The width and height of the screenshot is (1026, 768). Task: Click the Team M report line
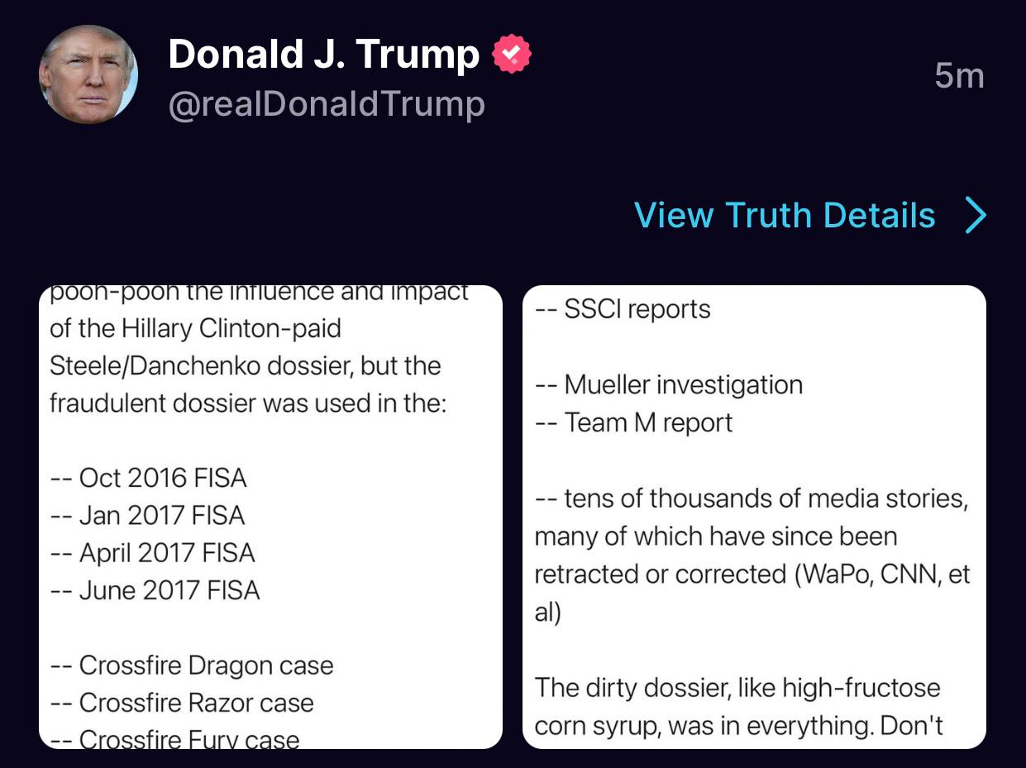[634, 422]
